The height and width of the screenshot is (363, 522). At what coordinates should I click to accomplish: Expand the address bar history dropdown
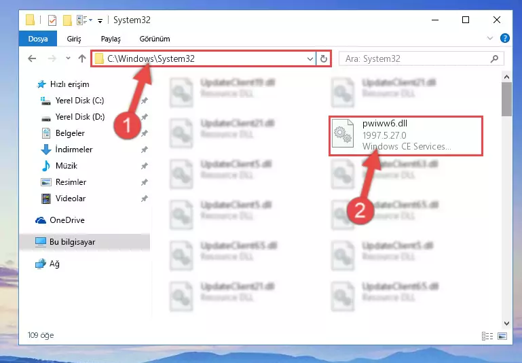click(310, 59)
